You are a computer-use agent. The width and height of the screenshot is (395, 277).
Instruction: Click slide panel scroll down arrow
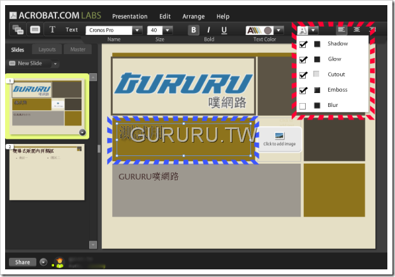point(93,245)
